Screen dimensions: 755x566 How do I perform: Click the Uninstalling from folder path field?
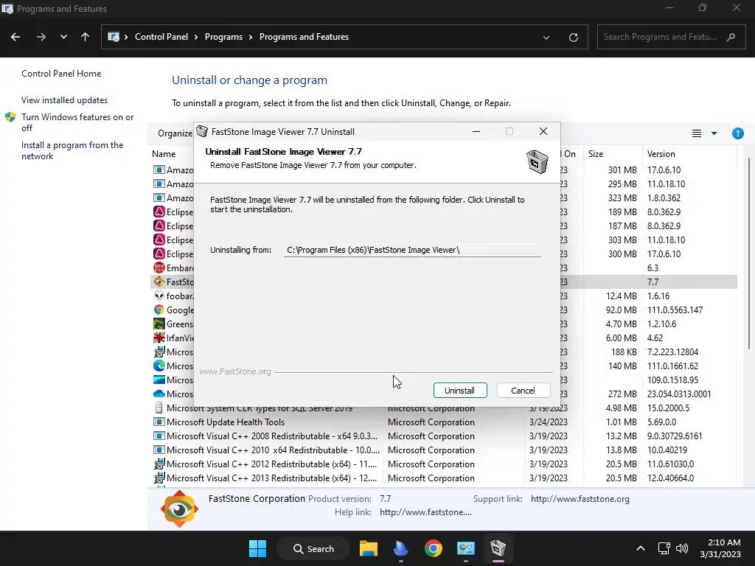click(x=412, y=250)
